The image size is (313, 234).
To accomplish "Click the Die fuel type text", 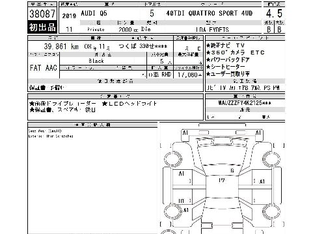I will coord(146,29).
